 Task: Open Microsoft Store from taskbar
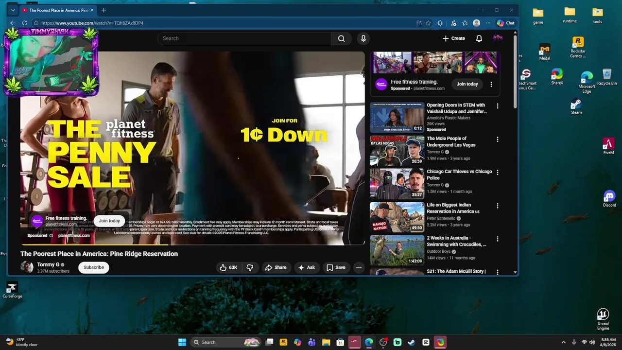[341, 342]
